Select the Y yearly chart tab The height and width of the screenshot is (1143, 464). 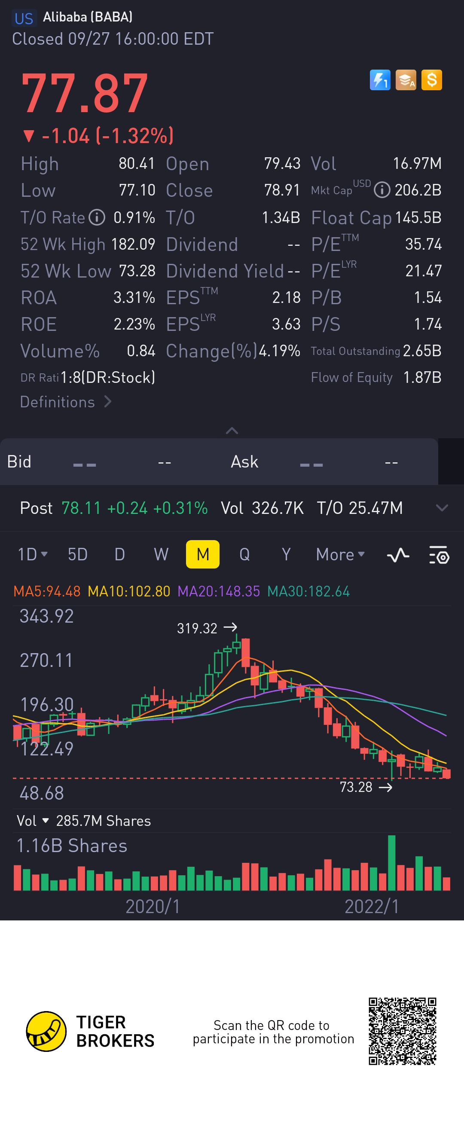point(286,554)
